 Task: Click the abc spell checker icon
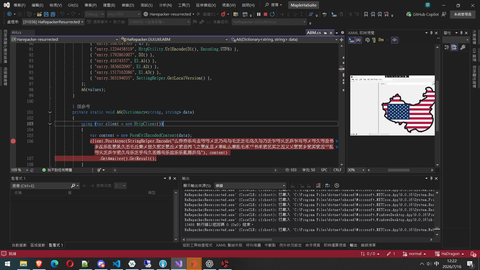324,14
